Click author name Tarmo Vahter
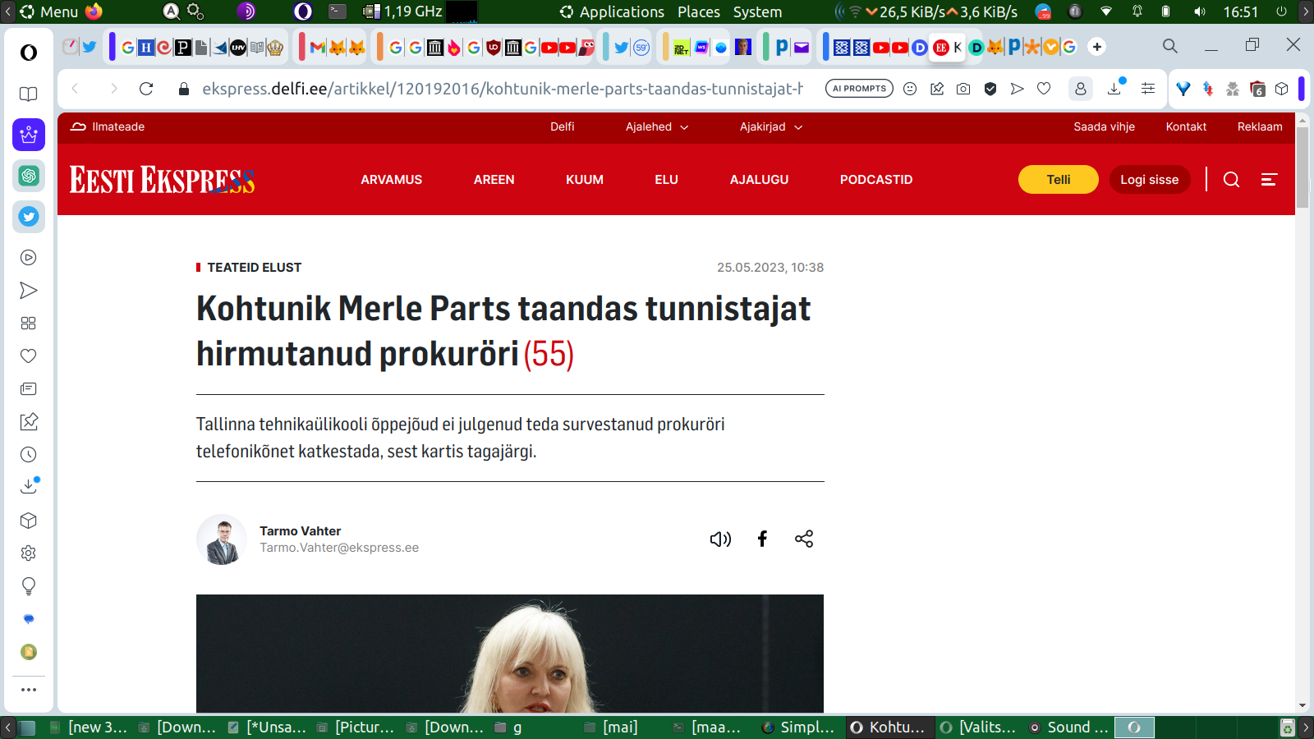The width and height of the screenshot is (1314, 739). point(301,531)
